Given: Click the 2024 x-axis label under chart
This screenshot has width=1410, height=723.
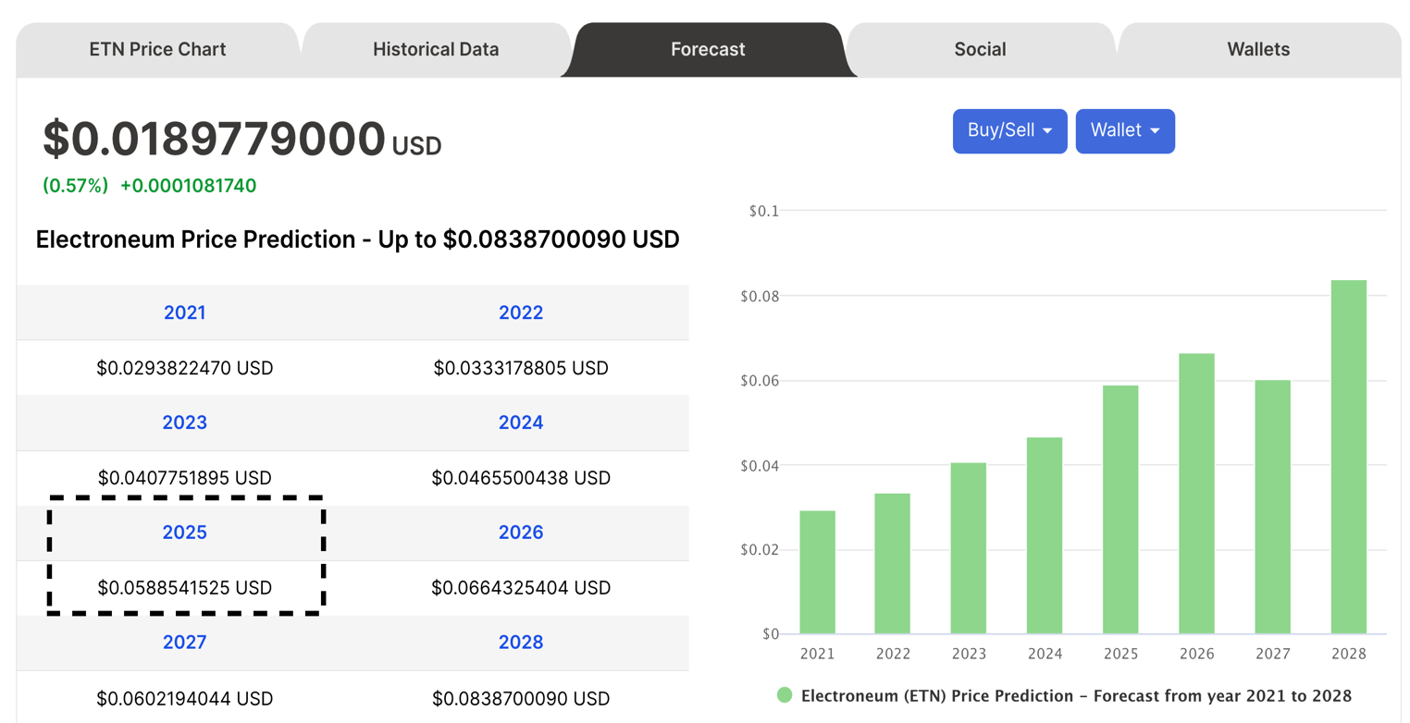Looking at the screenshot, I should click(1045, 654).
